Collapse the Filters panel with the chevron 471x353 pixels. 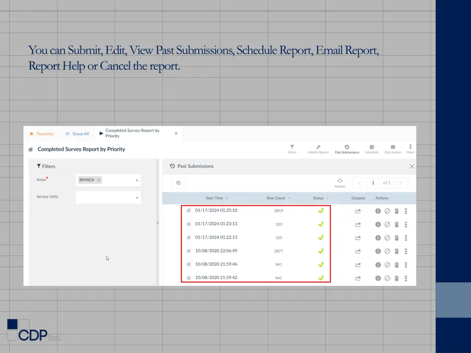pos(158,222)
